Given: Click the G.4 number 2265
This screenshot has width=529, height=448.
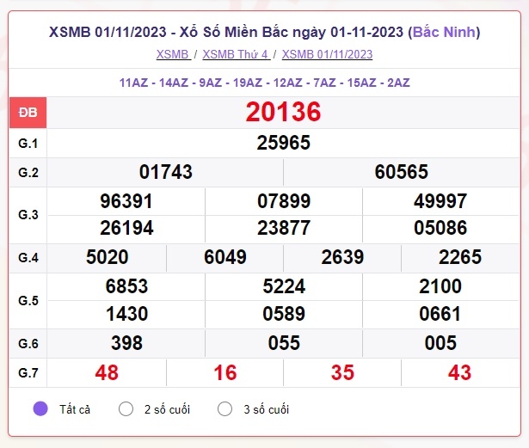Looking at the screenshot, I should [460, 257].
